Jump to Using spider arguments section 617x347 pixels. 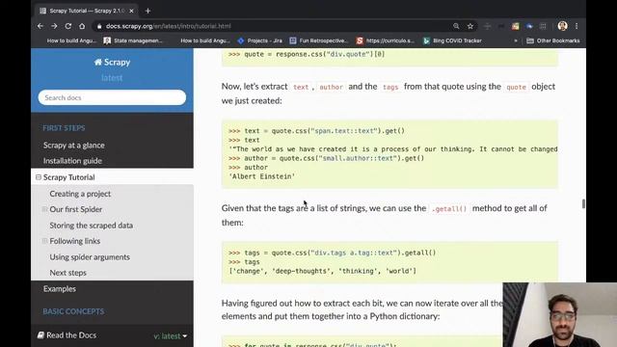pos(90,257)
